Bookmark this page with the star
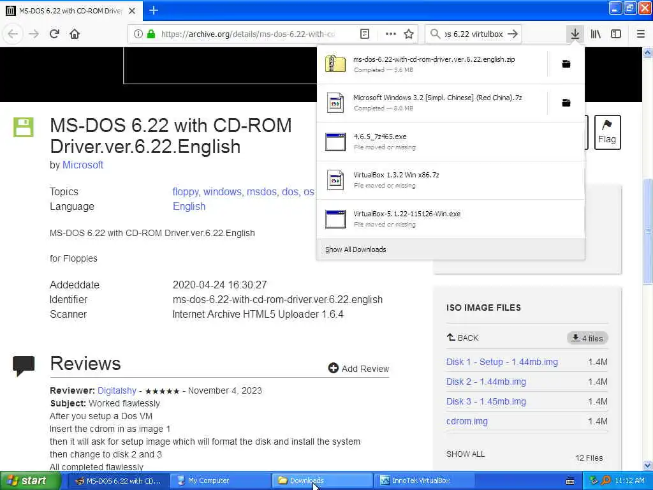Image resolution: width=653 pixels, height=490 pixels. point(409,34)
